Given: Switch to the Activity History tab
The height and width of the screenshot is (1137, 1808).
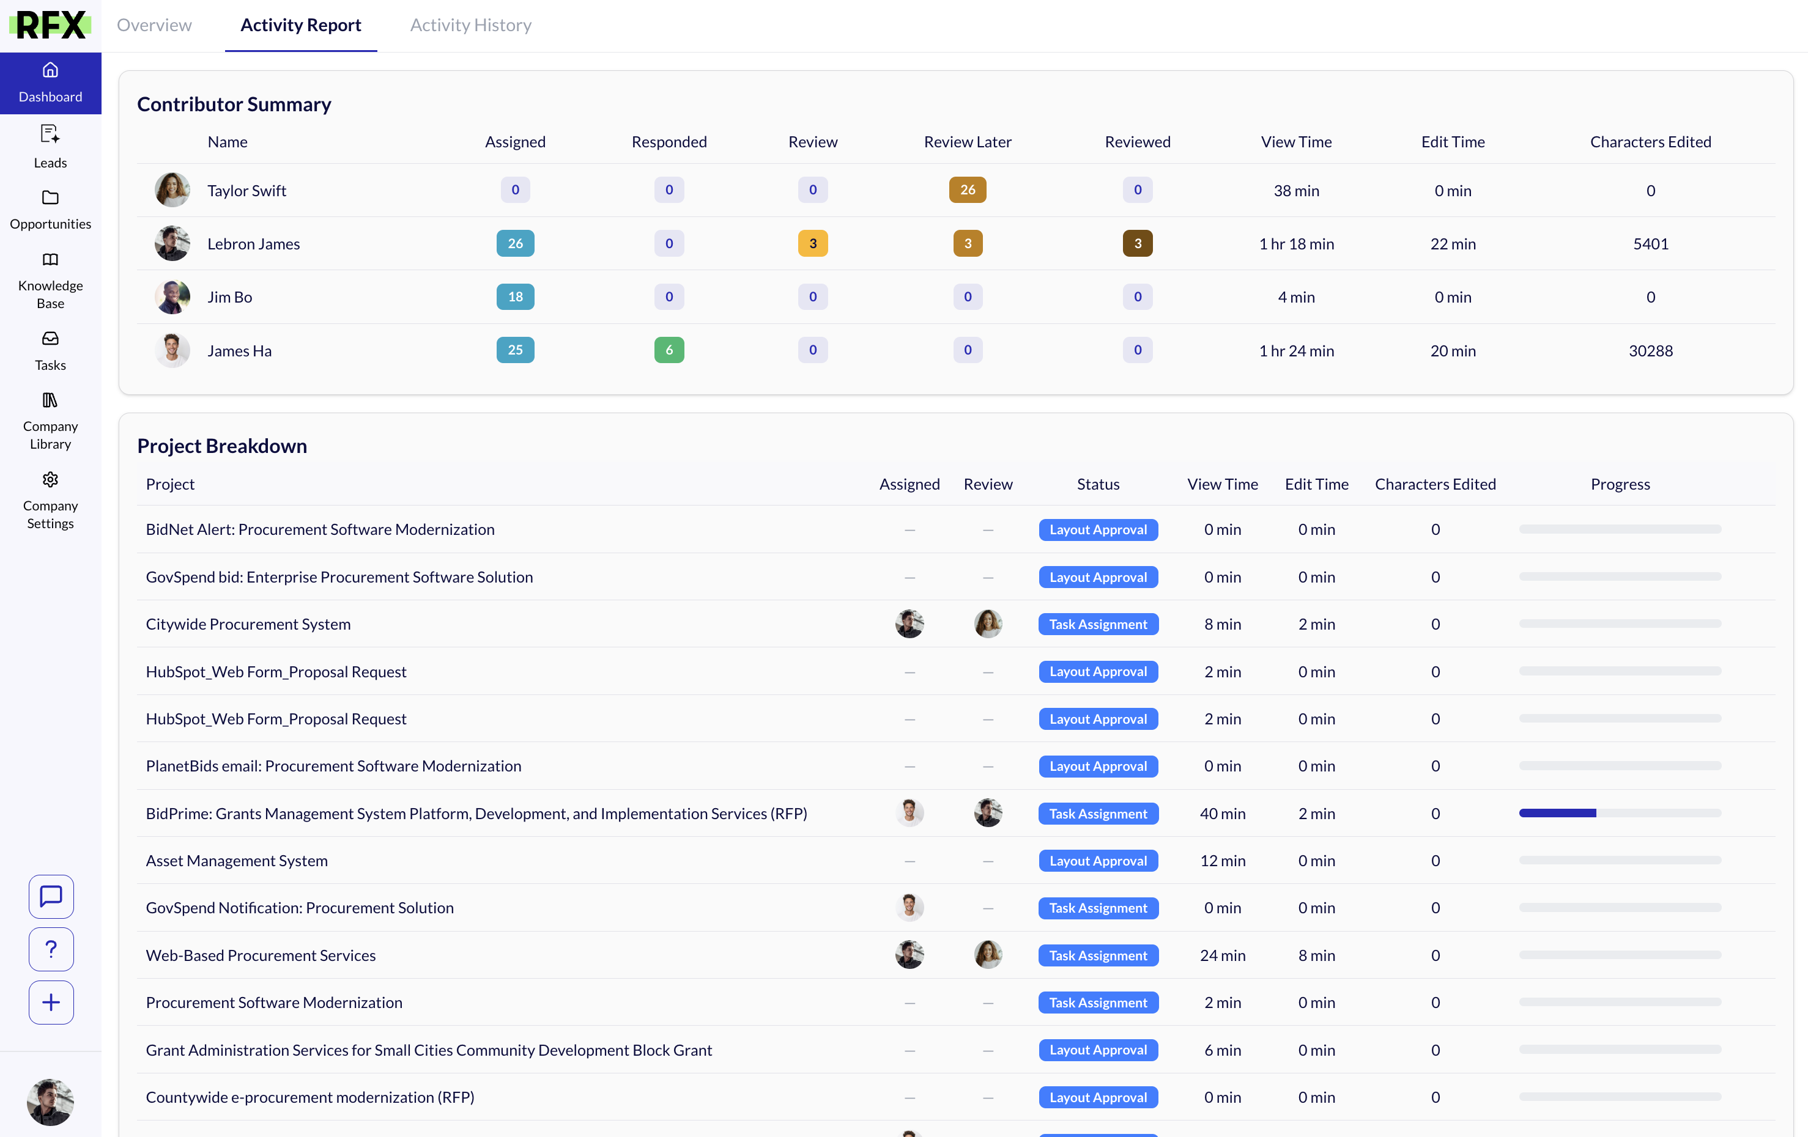Looking at the screenshot, I should tap(470, 25).
